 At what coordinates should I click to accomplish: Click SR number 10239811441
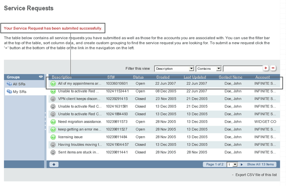117,152
